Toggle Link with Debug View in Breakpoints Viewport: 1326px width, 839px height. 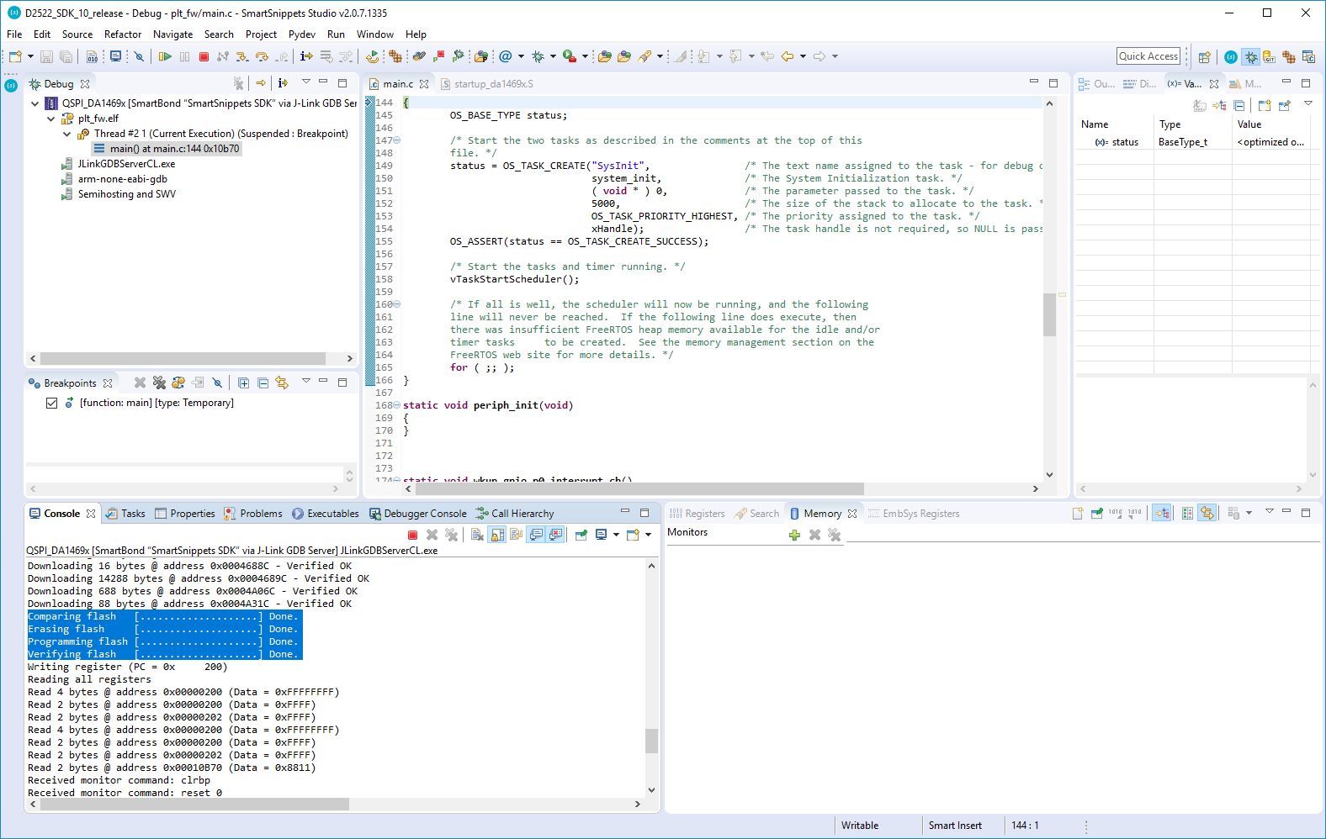(282, 383)
